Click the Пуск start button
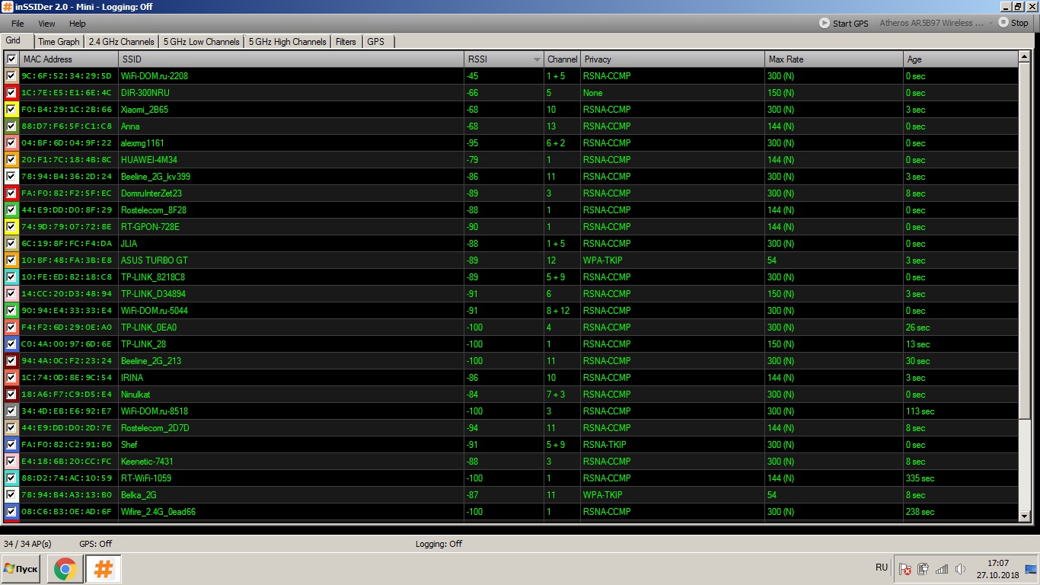1040x585 pixels. coord(21,569)
